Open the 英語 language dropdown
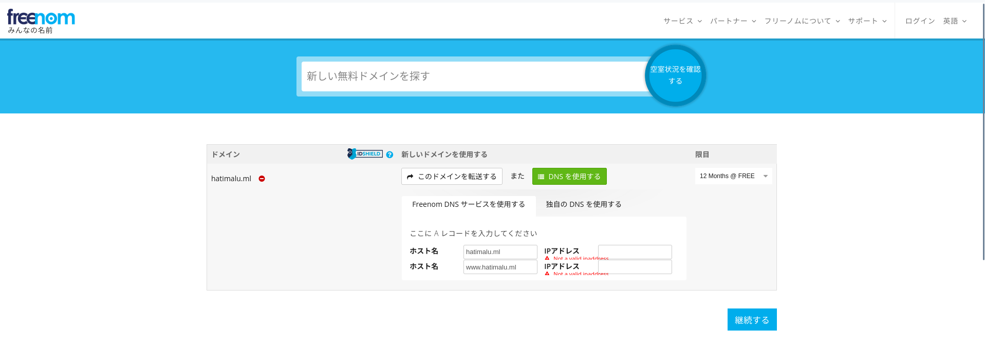 pos(955,21)
